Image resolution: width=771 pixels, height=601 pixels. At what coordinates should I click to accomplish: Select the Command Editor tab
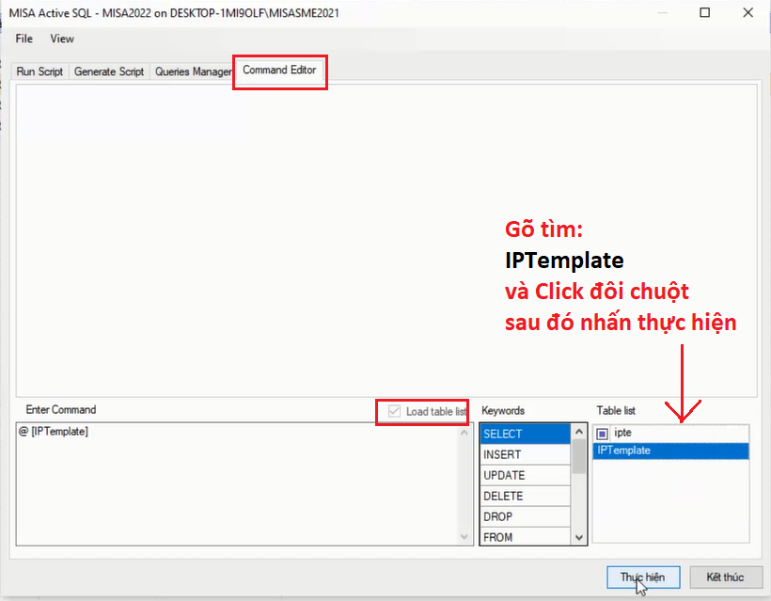(x=279, y=70)
